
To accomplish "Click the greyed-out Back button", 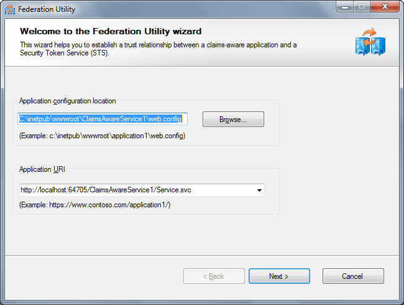I will pos(214,276).
